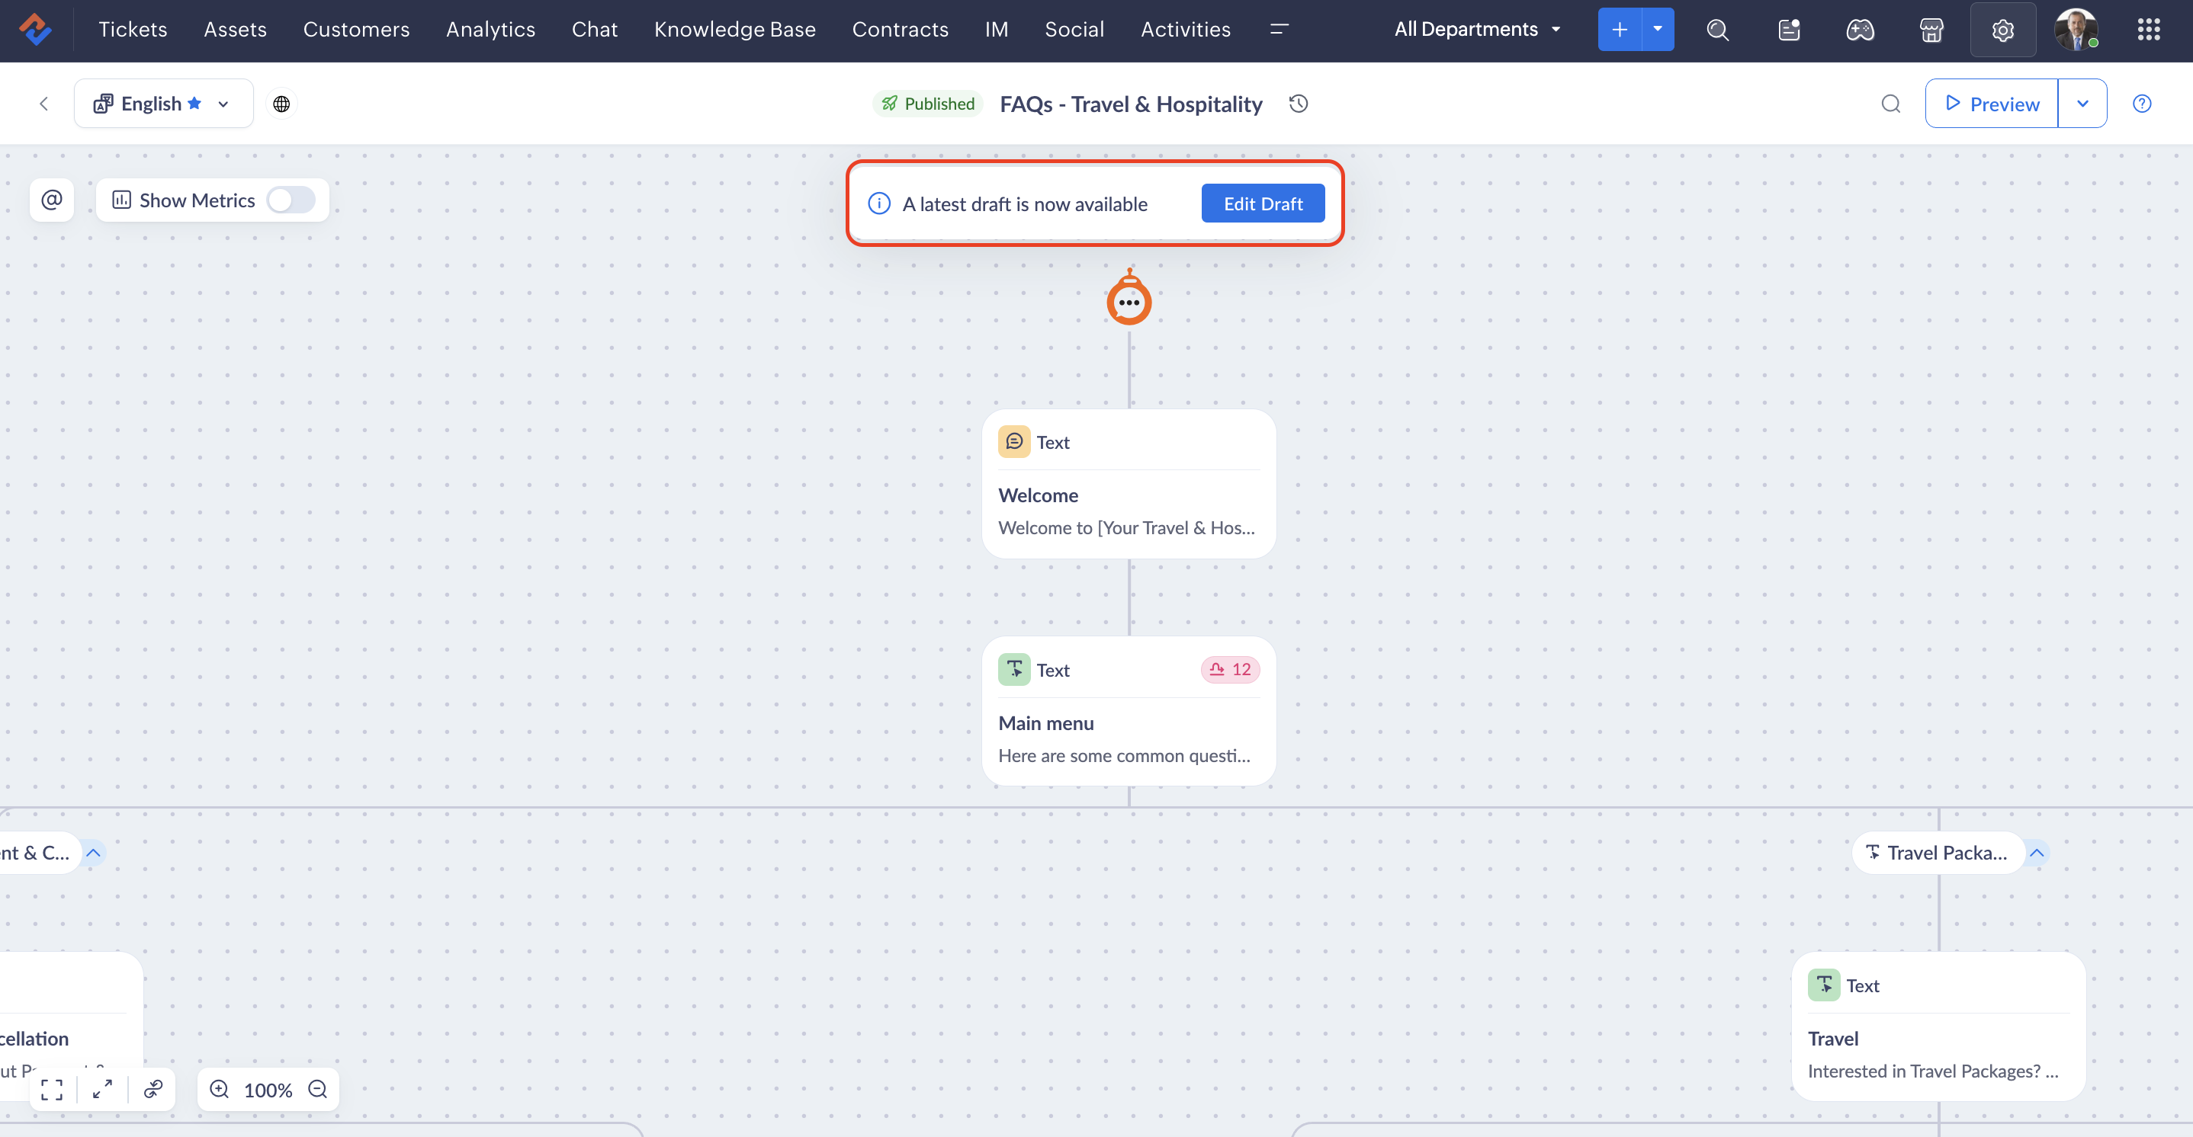Expand the Preview options dropdown arrow
The height and width of the screenshot is (1137, 2193).
coord(2082,104)
